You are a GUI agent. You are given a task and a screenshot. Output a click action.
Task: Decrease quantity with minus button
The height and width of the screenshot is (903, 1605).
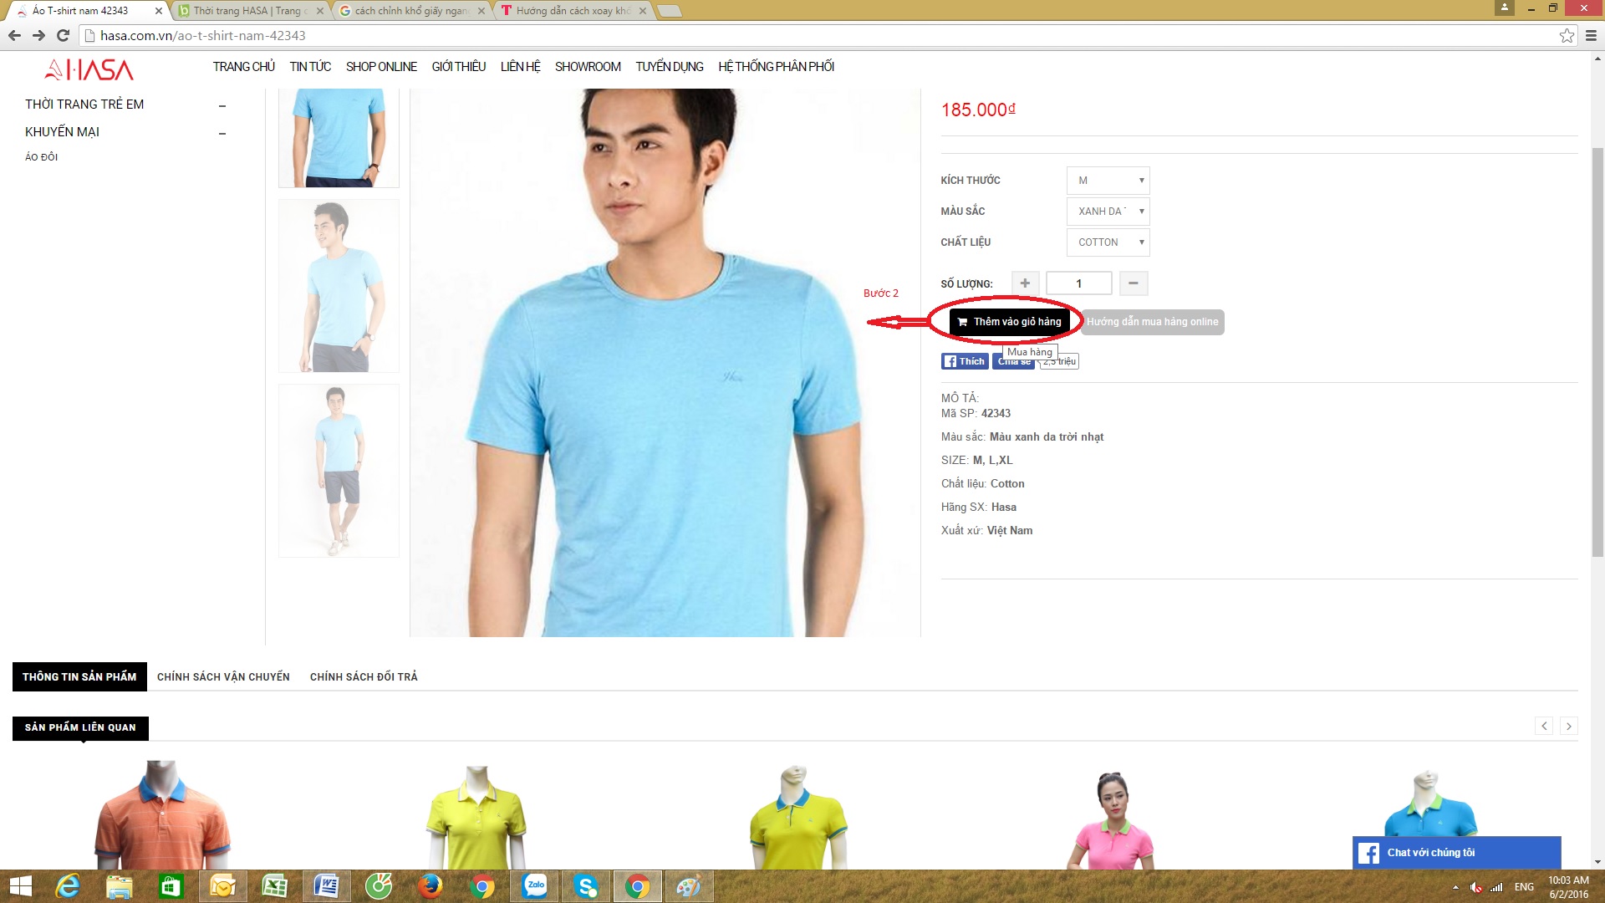pos(1133,283)
